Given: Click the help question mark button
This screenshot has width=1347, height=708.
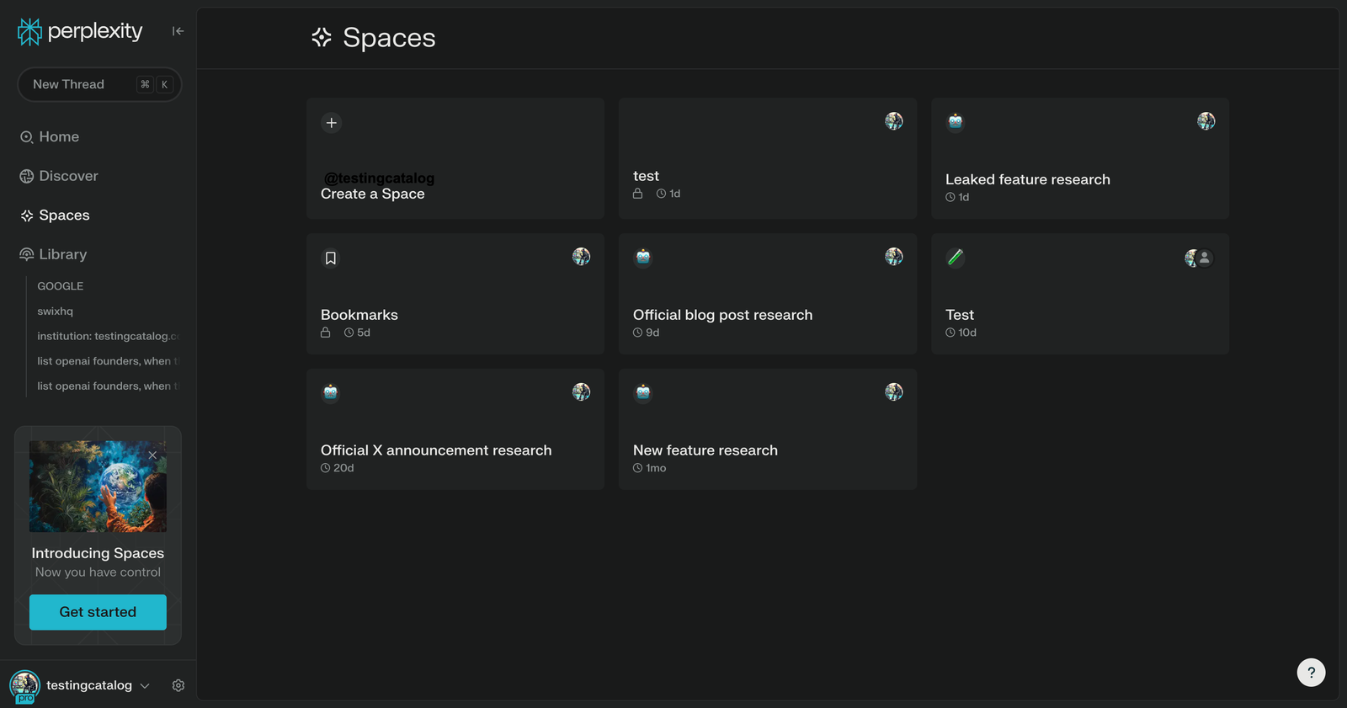Looking at the screenshot, I should click(1311, 672).
